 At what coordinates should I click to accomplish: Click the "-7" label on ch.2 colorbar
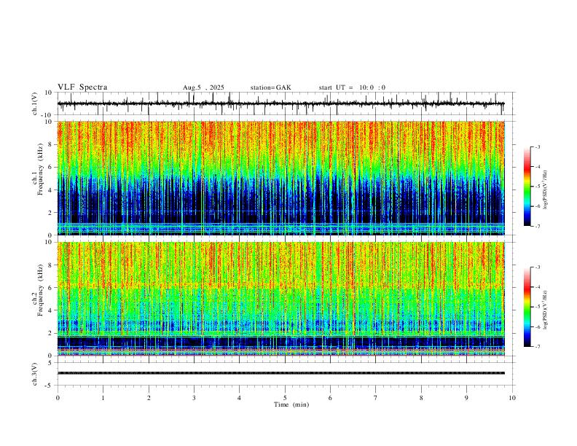point(537,347)
